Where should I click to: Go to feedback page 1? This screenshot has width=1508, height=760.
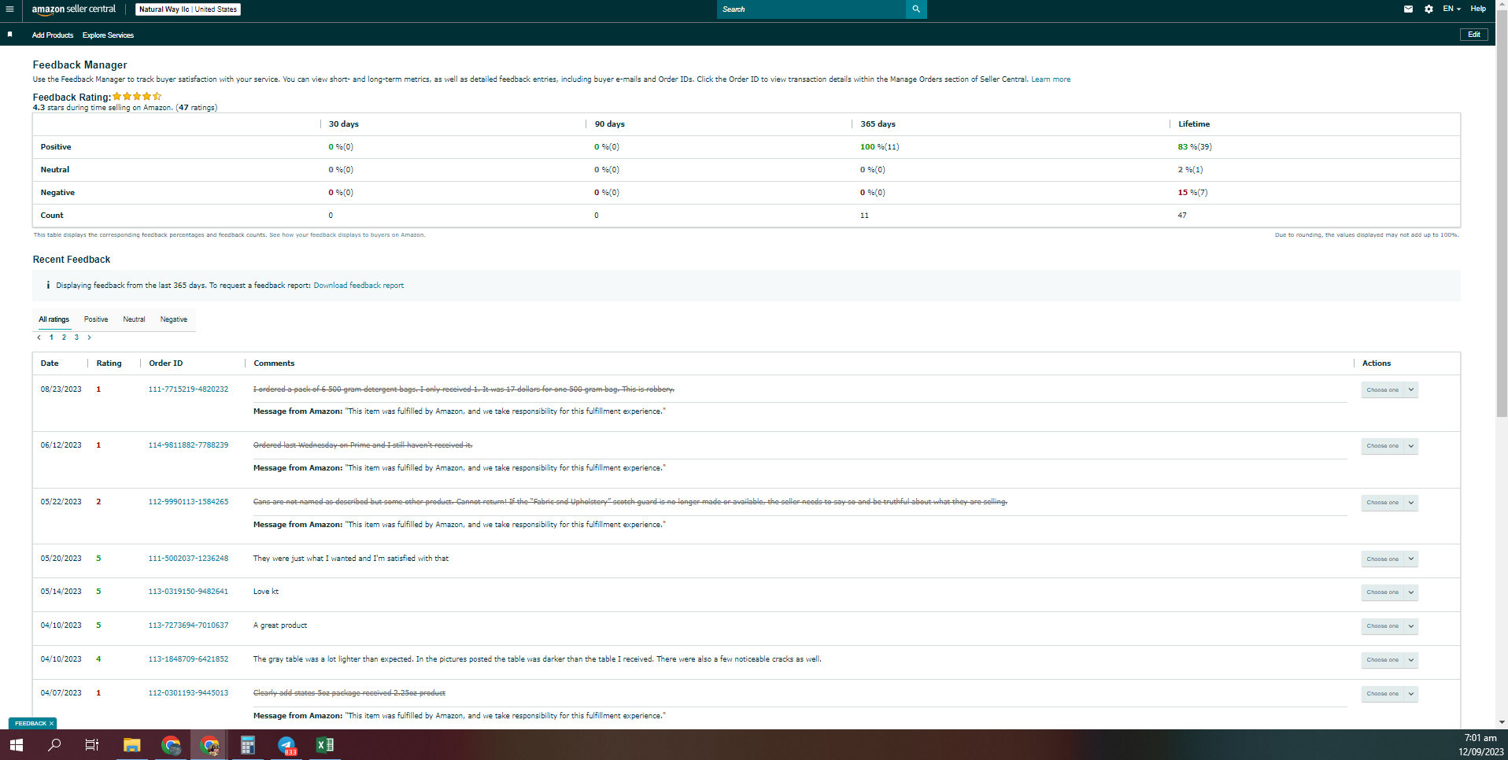click(x=51, y=338)
